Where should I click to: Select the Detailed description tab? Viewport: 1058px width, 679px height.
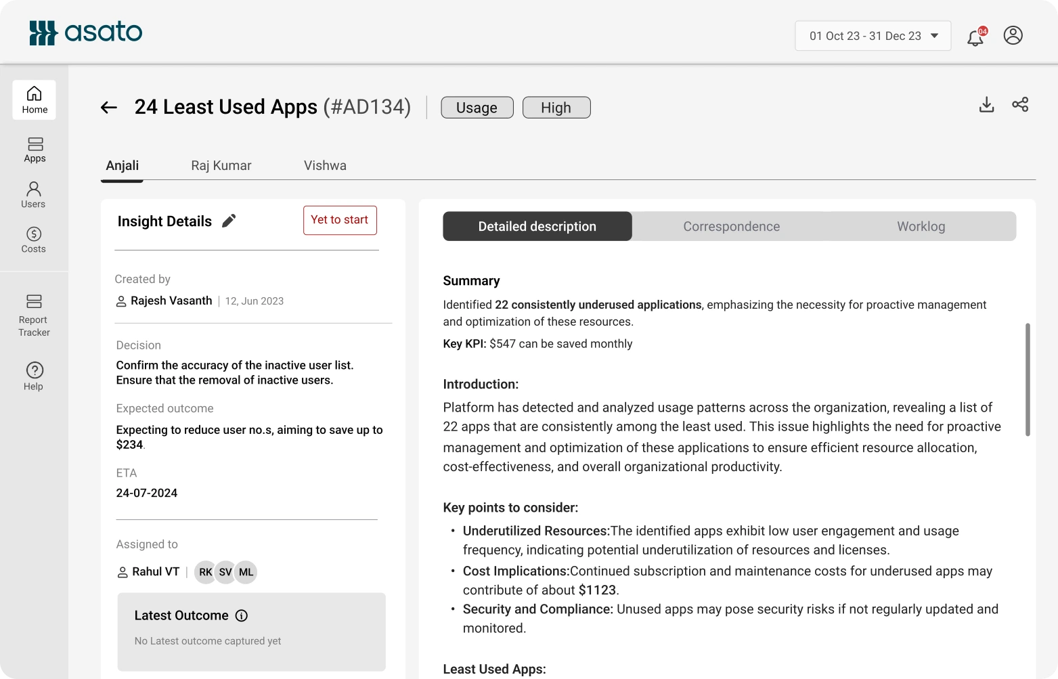[537, 226]
